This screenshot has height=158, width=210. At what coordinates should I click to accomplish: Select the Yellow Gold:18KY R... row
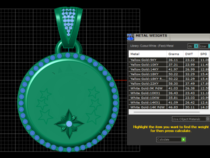point(169,79)
